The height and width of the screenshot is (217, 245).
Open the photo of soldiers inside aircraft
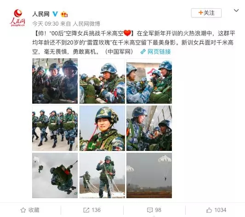[x=55, y=81]
